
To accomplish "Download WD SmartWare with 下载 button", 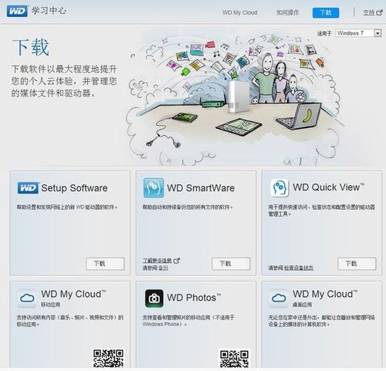I will [231, 264].
